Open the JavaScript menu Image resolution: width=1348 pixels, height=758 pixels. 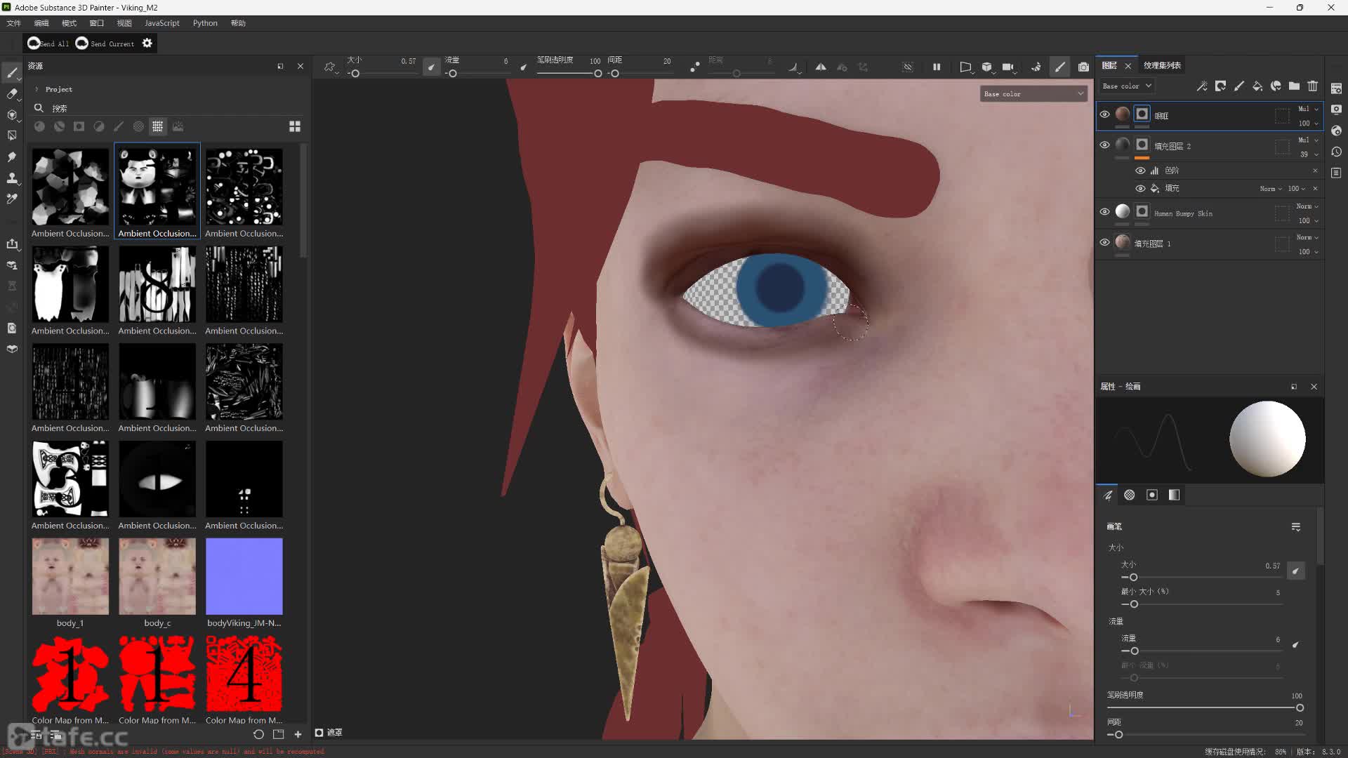(x=162, y=23)
